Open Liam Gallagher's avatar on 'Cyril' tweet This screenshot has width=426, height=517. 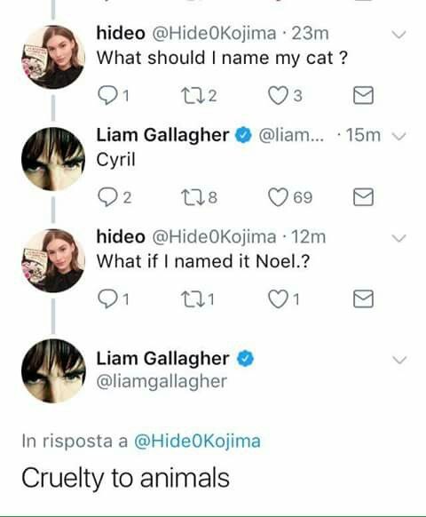(x=53, y=159)
